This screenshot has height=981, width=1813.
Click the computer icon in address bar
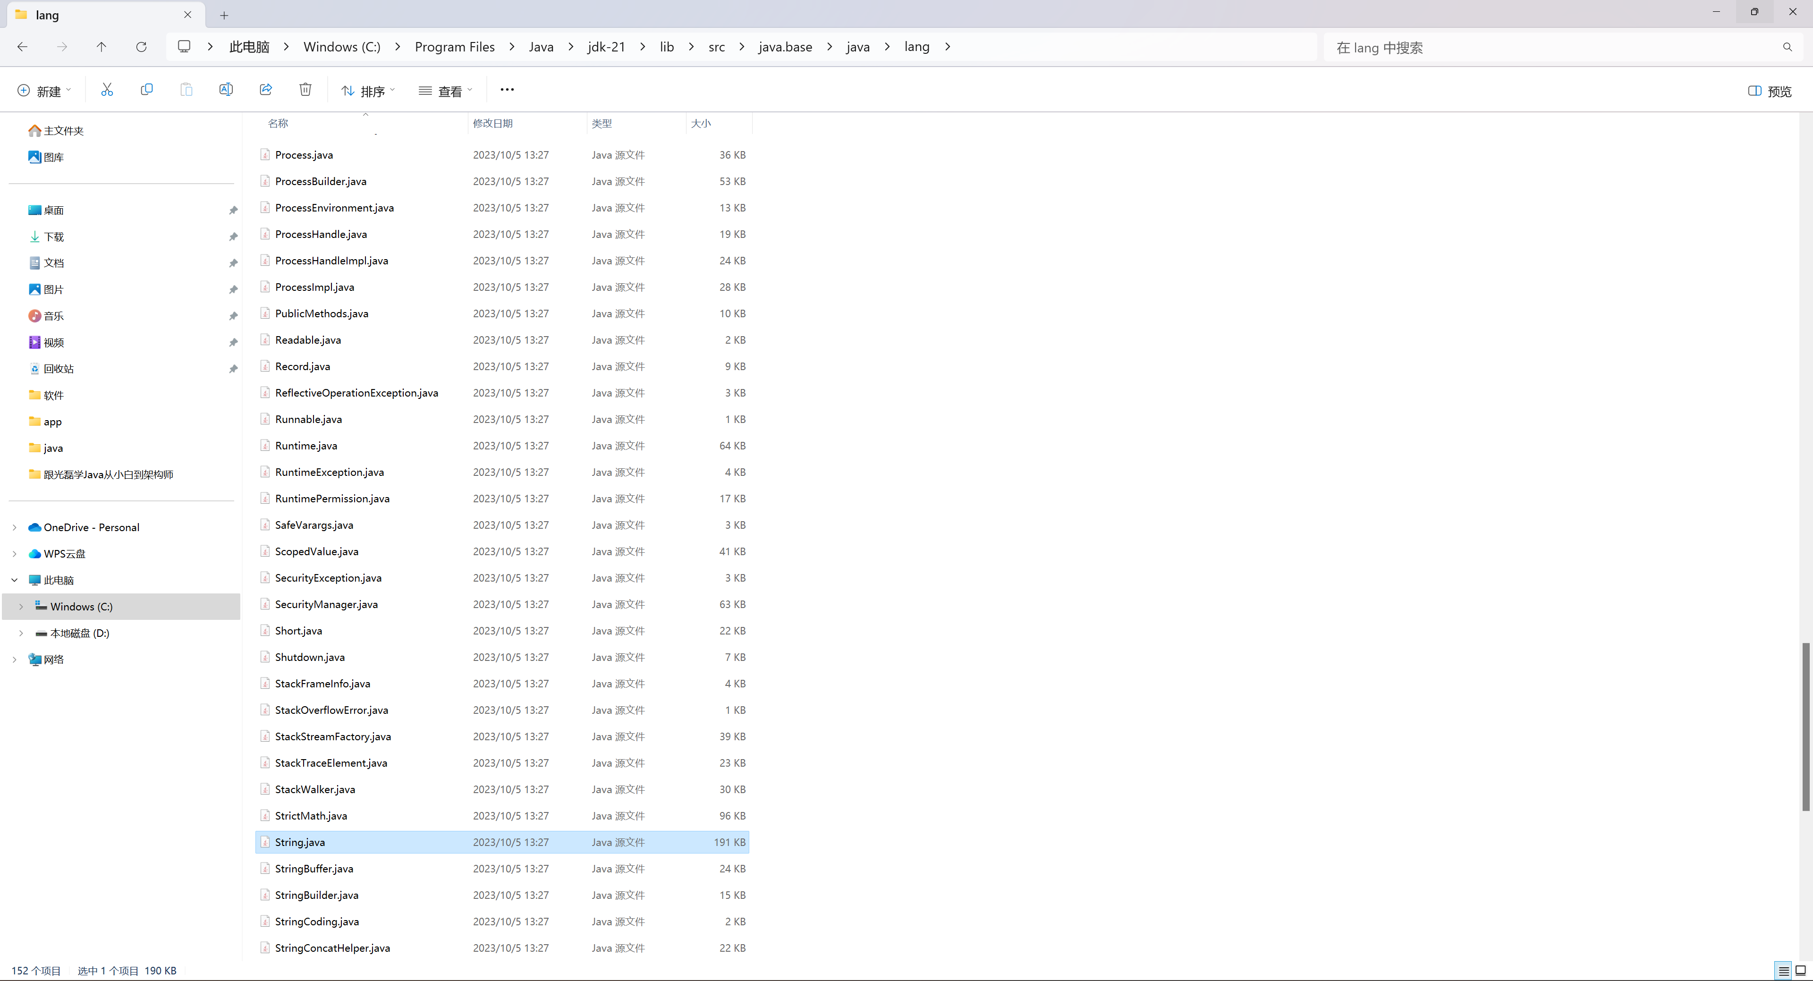[x=185, y=46]
